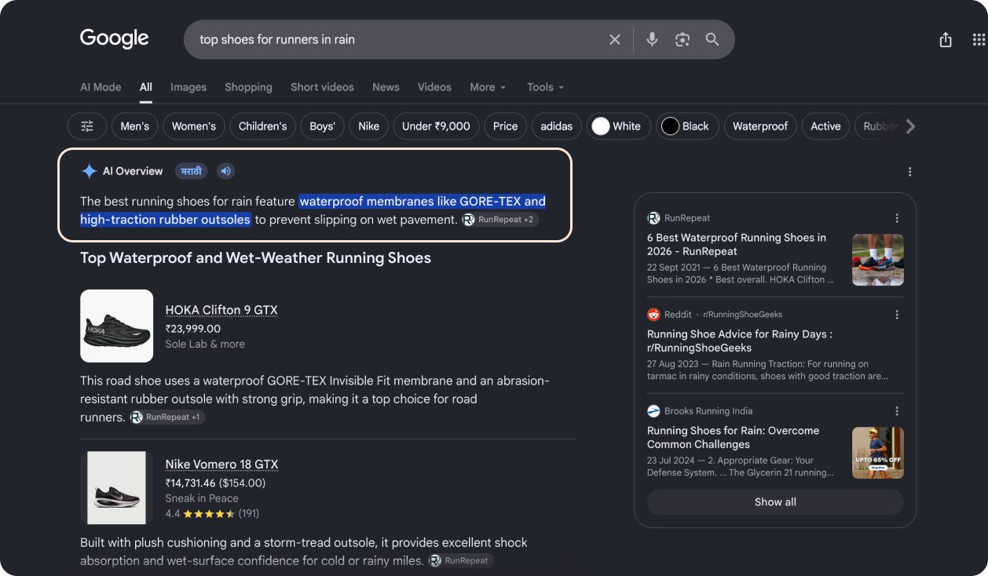Click the Brooks Running India favicon

pyautogui.click(x=653, y=411)
